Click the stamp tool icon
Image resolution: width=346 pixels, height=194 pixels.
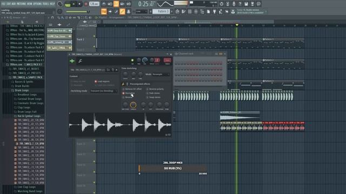click(129, 11)
